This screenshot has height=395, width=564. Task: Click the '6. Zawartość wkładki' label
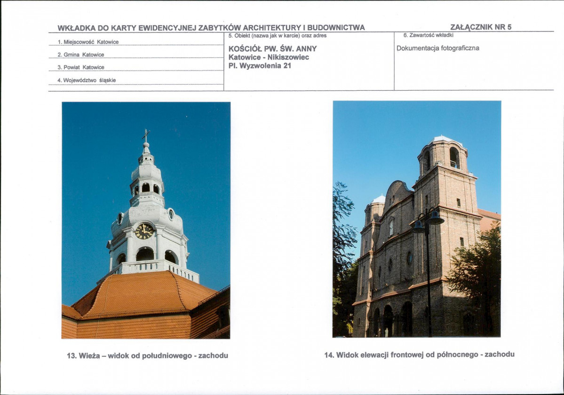428,35
